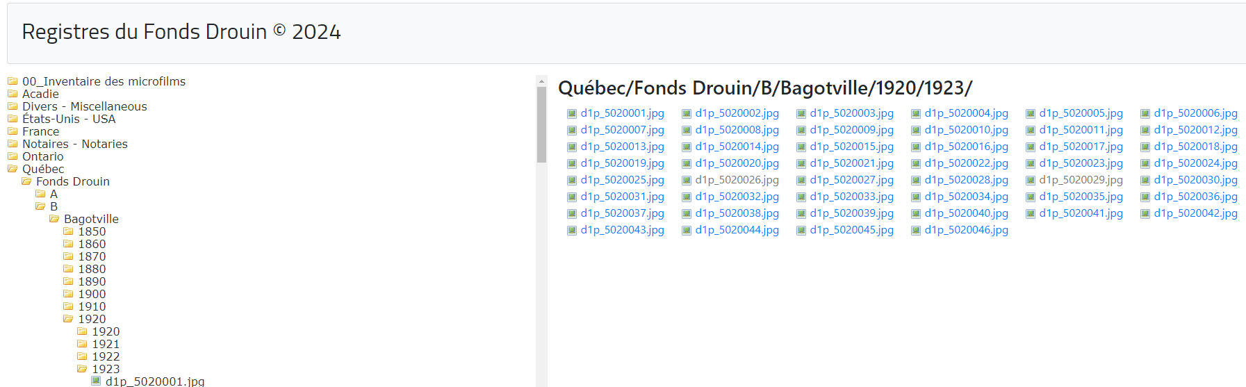Open file d1p_5020015.jpg
Screen dimensions: 1246x387
pos(852,147)
